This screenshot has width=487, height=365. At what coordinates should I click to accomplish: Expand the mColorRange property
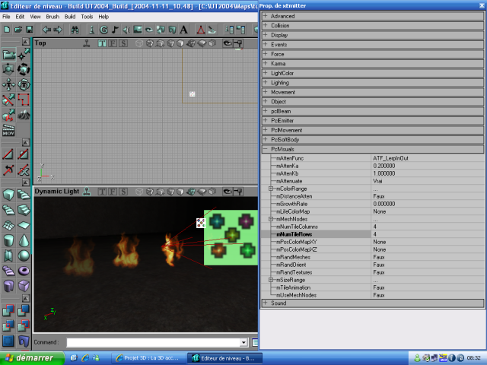[x=270, y=189]
